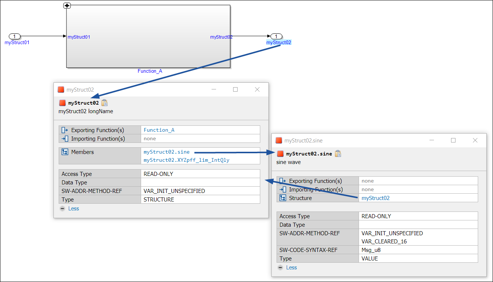Open the myStruct02.XYZpff_lim_IntQly member link
The image size is (493, 282).
point(186,160)
